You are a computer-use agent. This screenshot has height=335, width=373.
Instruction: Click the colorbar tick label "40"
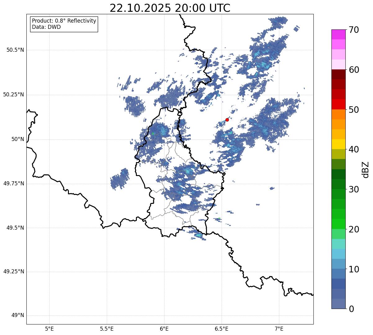354,149
